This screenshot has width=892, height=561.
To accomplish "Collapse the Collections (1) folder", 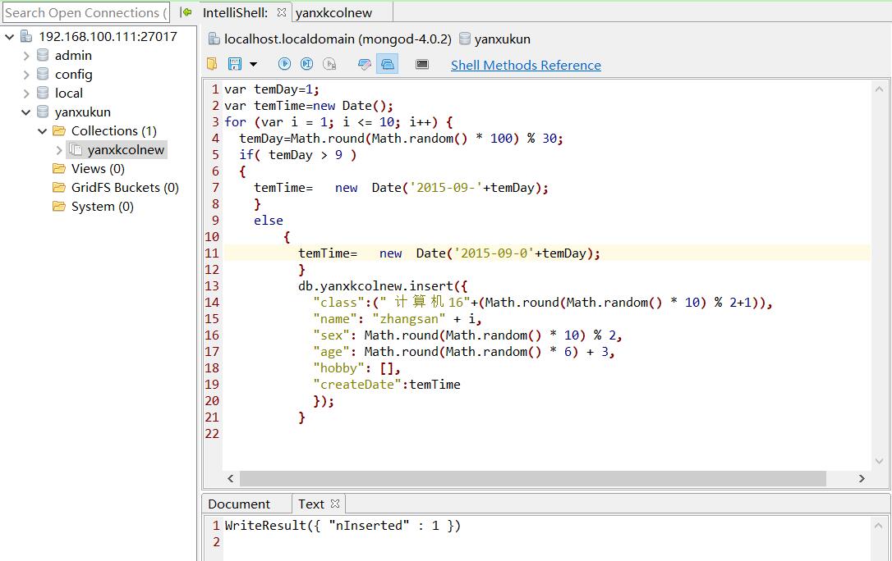I will pos(42,131).
